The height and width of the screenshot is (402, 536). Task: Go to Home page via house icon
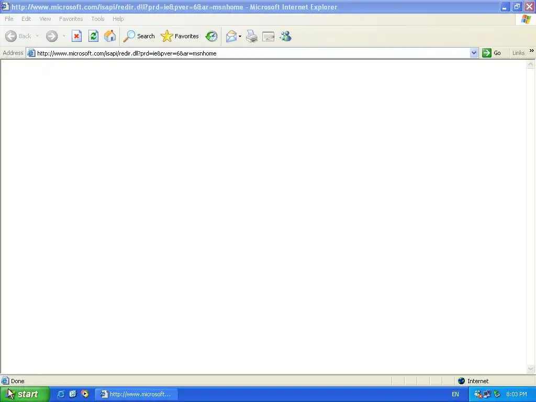[110, 36]
